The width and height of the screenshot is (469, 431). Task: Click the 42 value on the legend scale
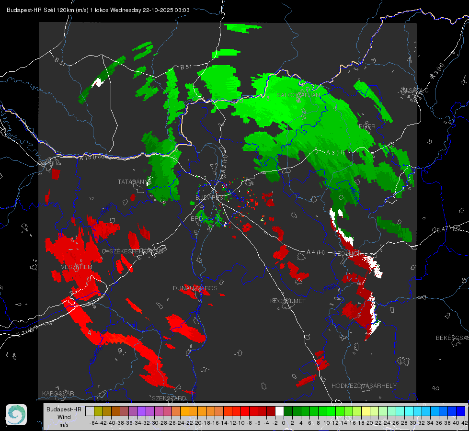tap(465, 423)
